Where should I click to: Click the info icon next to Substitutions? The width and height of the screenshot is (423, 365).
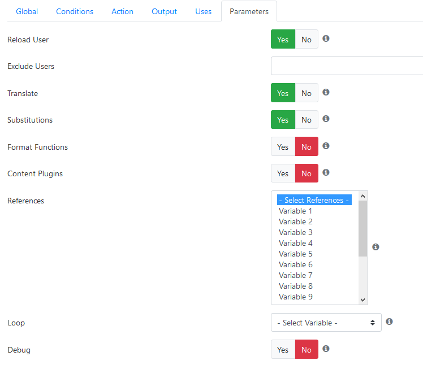tap(326, 119)
